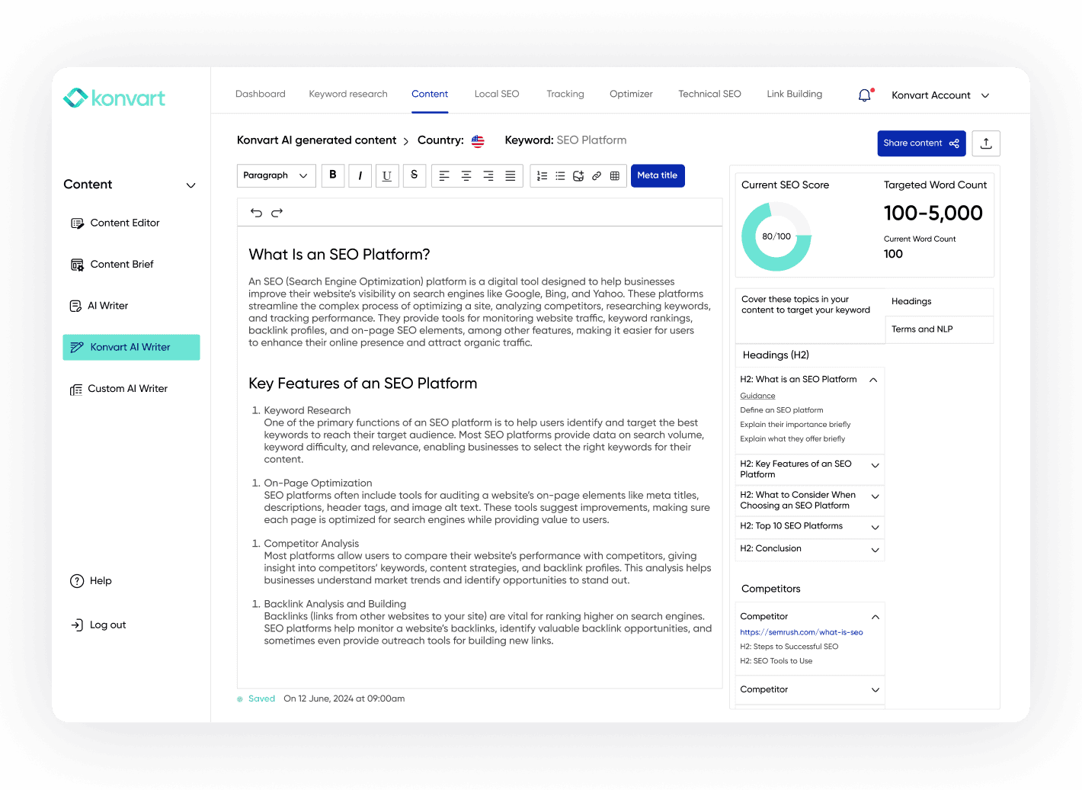Image resolution: width=1082 pixels, height=790 pixels.
Task: Open the Konvart Account dropdown
Action: coord(940,95)
